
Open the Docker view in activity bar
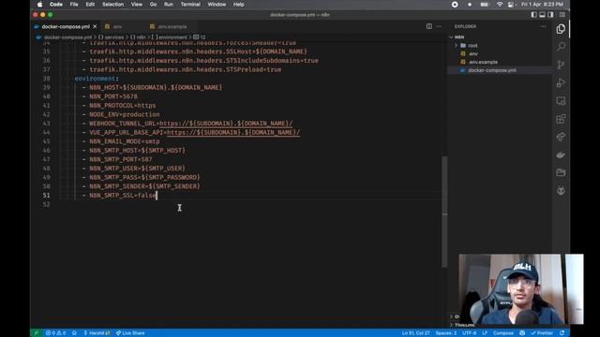pyautogui.click(x=561, y=154)
